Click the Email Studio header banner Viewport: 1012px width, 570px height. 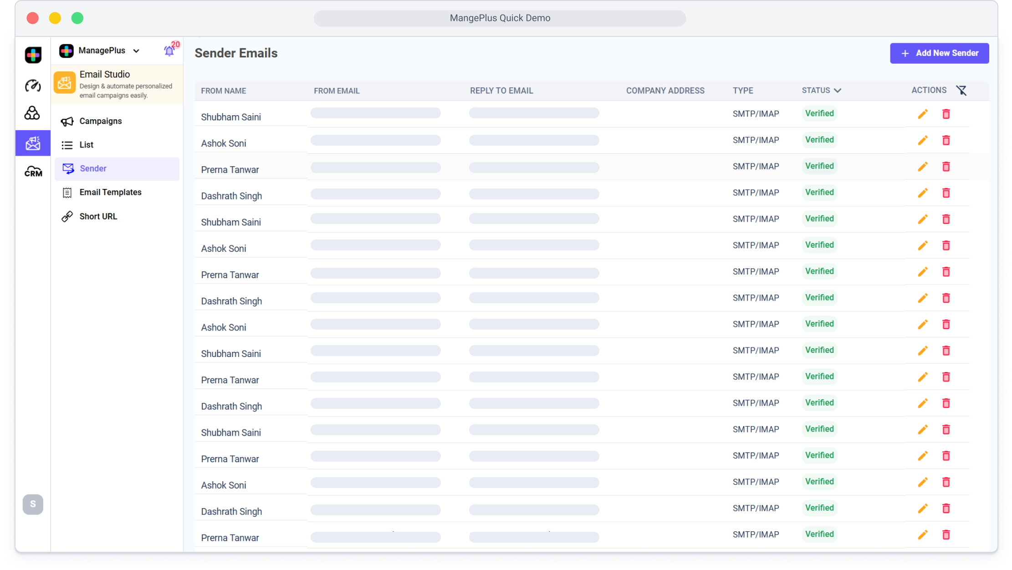117,84
